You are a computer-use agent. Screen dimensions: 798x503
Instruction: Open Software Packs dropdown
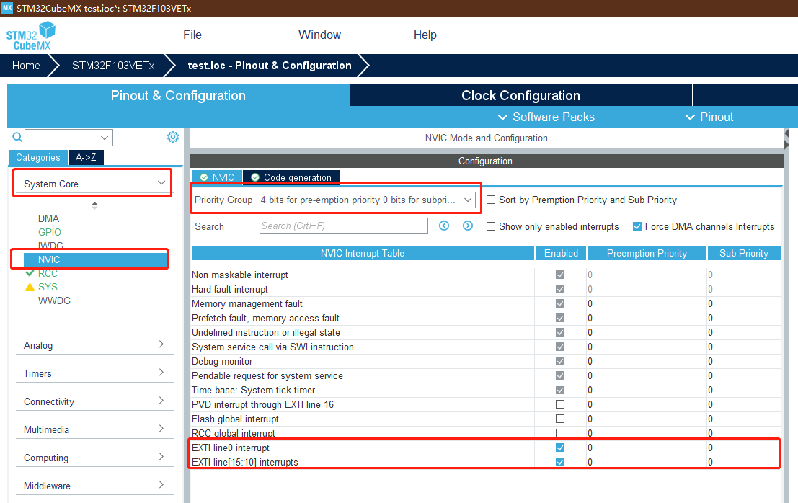coord(546,117)
